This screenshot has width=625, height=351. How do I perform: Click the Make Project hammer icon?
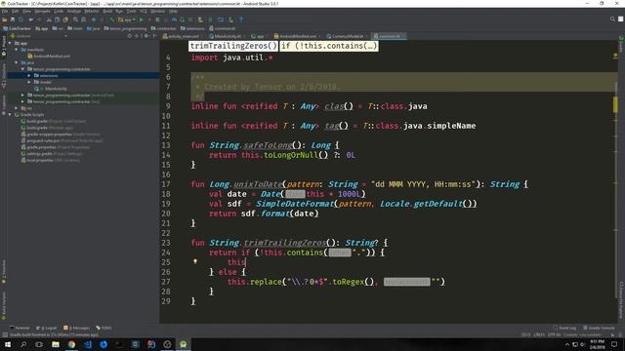(112, 19)
